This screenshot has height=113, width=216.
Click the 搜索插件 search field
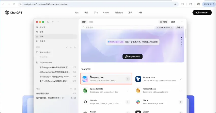118,28
